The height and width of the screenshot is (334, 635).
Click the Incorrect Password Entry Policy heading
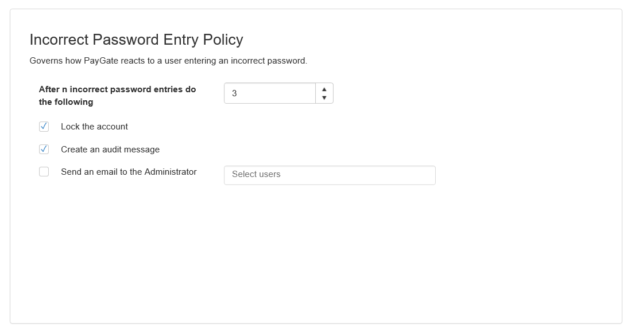tap(137, 40)
